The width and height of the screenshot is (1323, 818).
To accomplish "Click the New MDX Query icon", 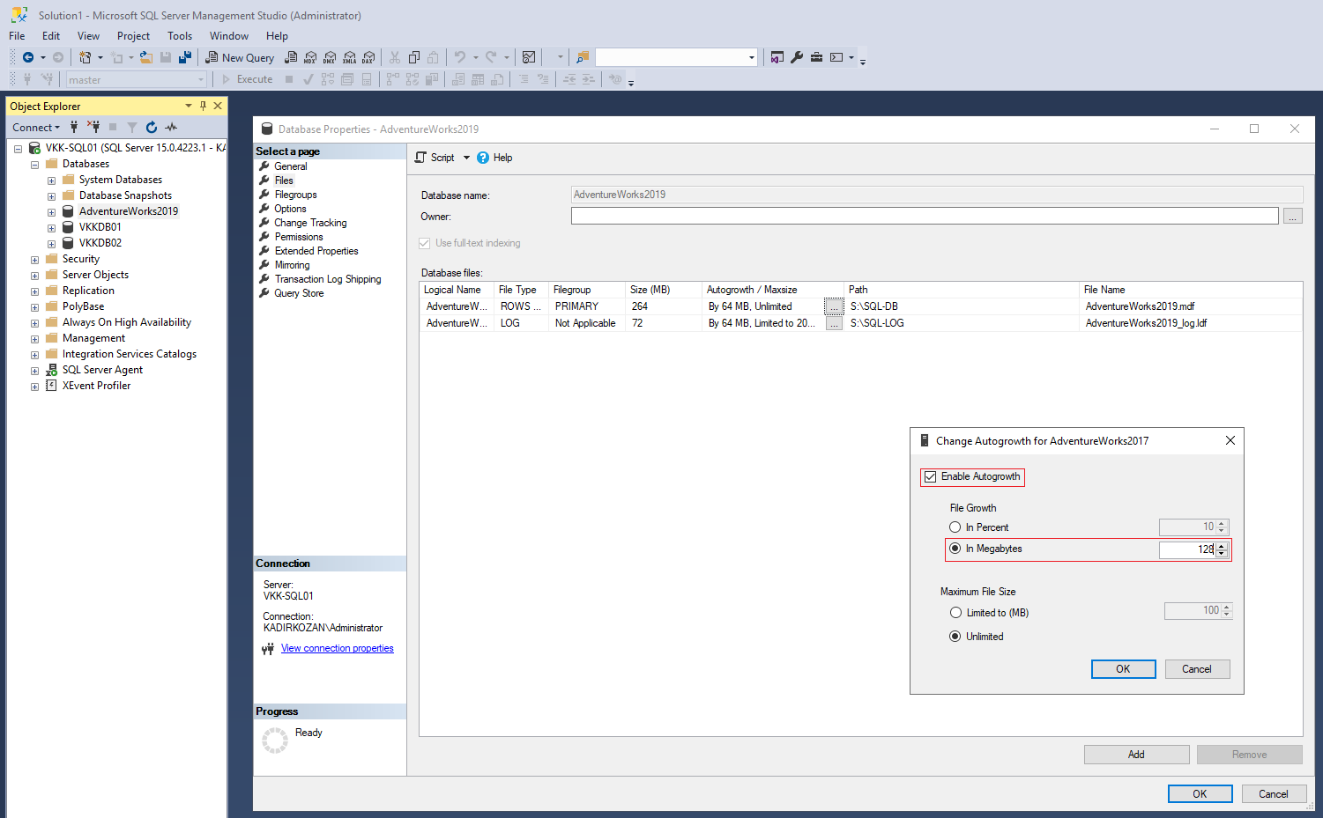I will [310, 56].
